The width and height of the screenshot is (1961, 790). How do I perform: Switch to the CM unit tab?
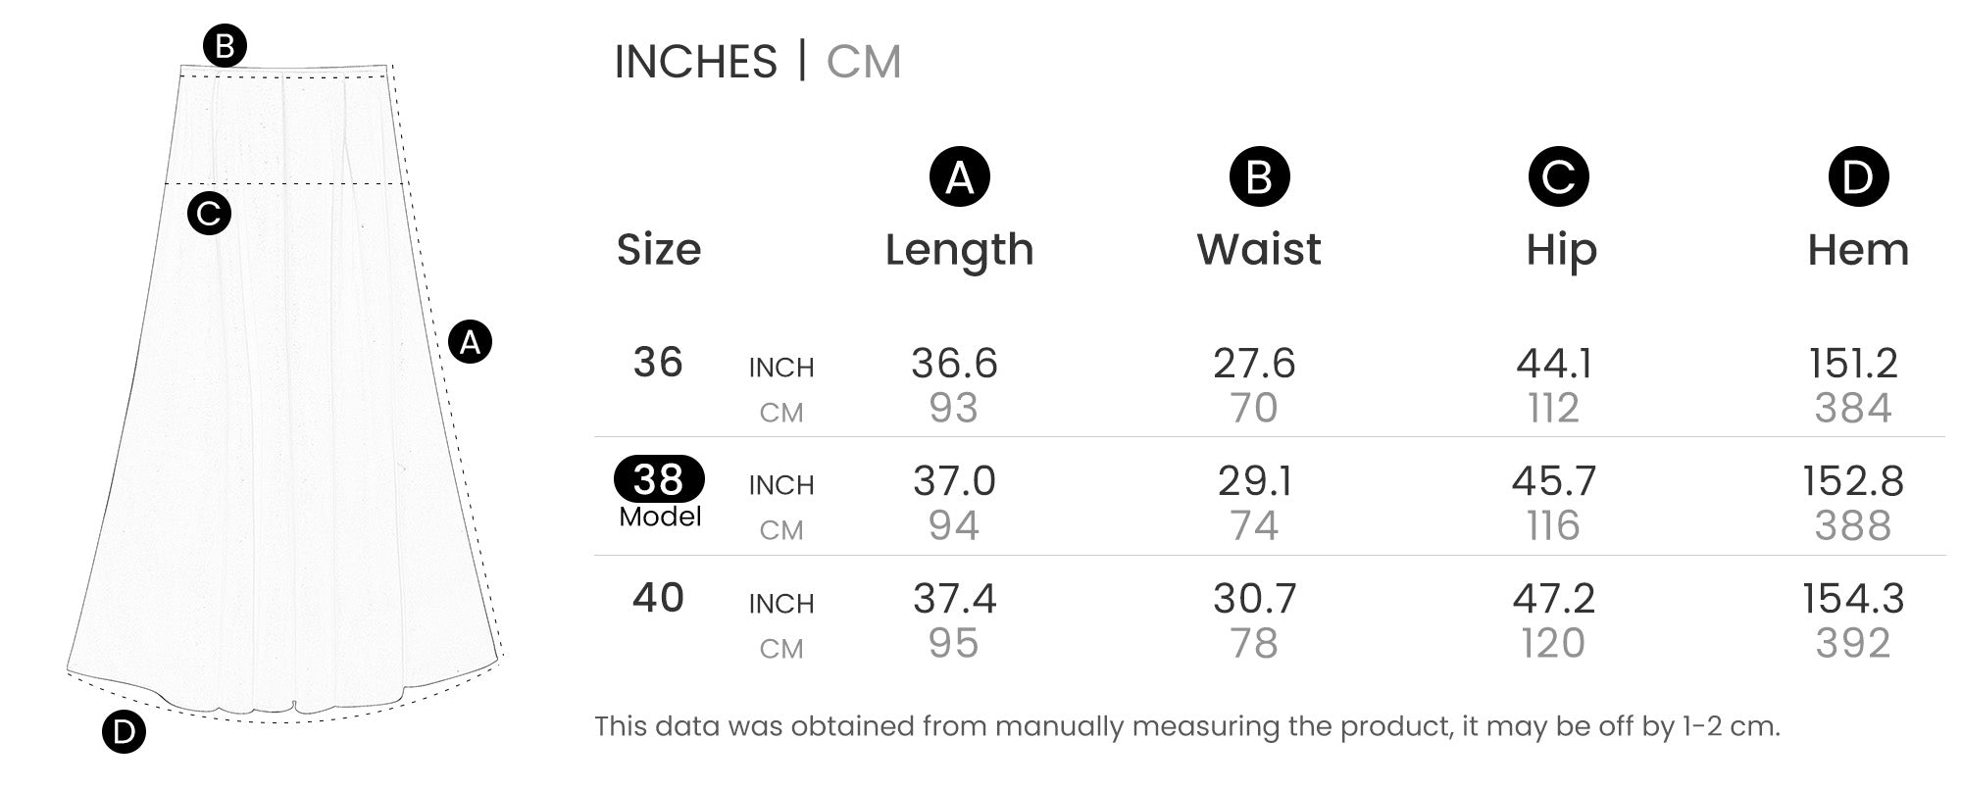[863, 62]
